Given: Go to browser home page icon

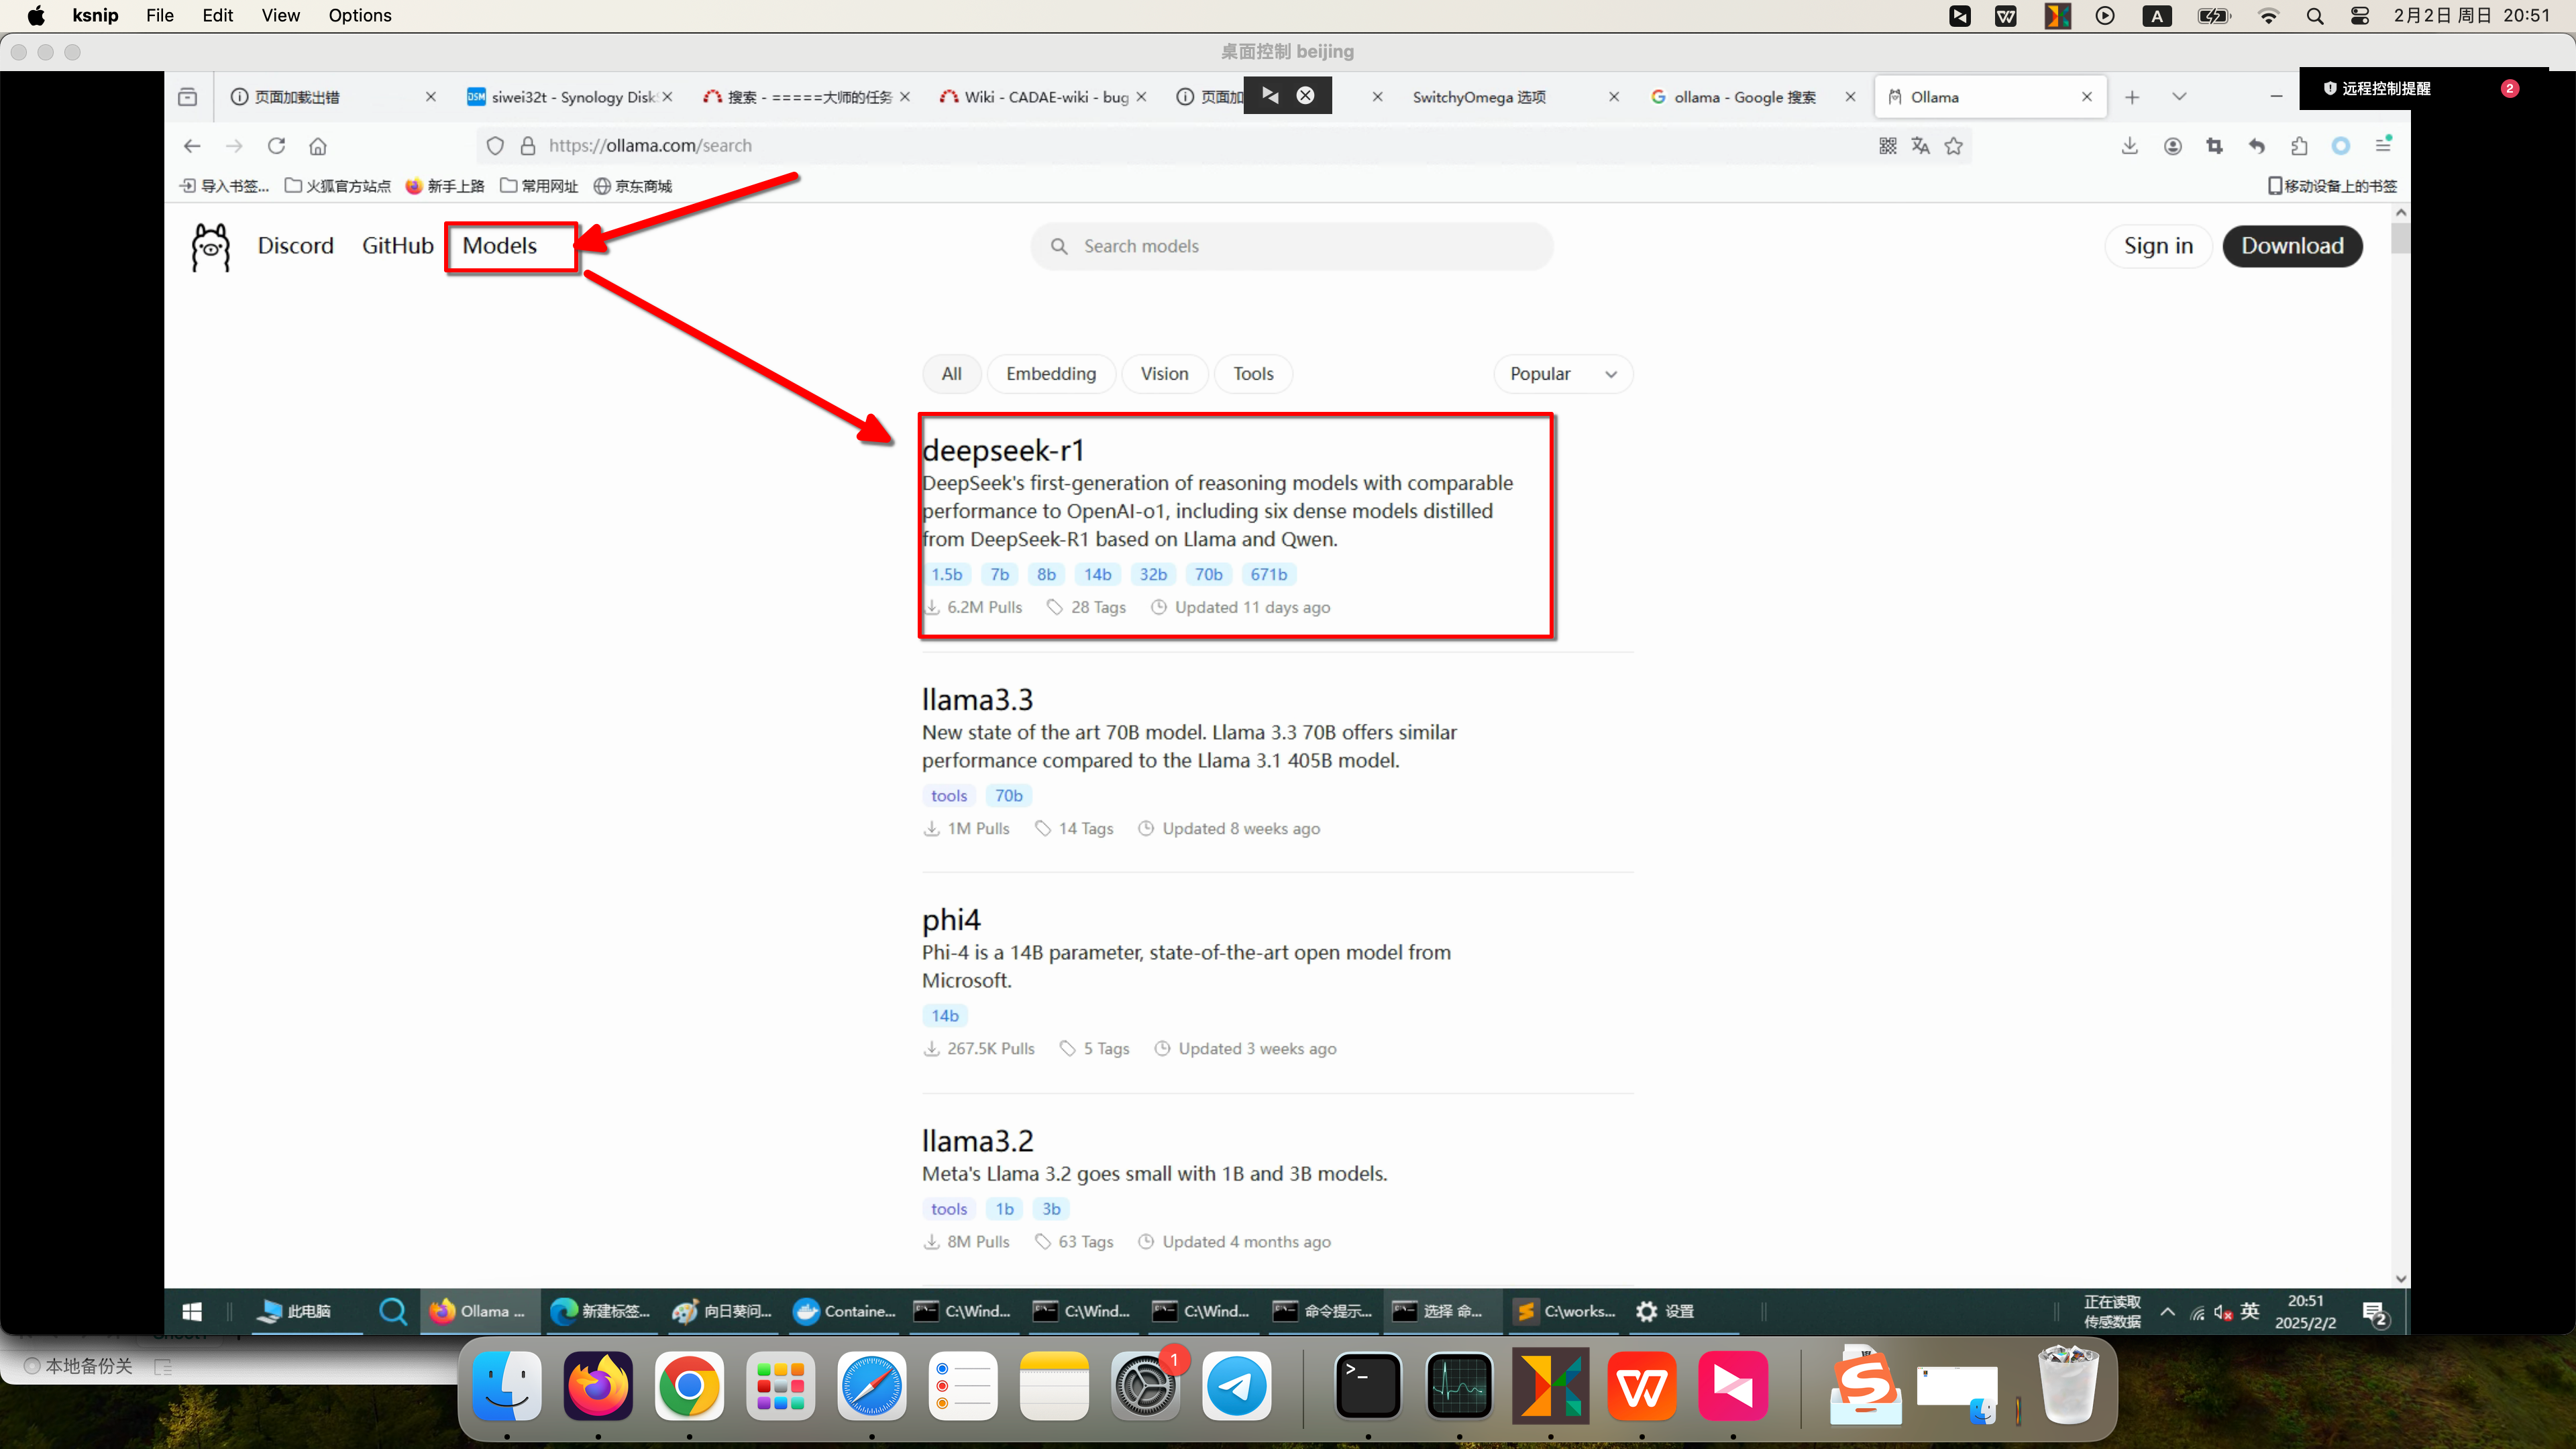Looking at the screenshot, I should pyautogui.click(x=318, y=146).
